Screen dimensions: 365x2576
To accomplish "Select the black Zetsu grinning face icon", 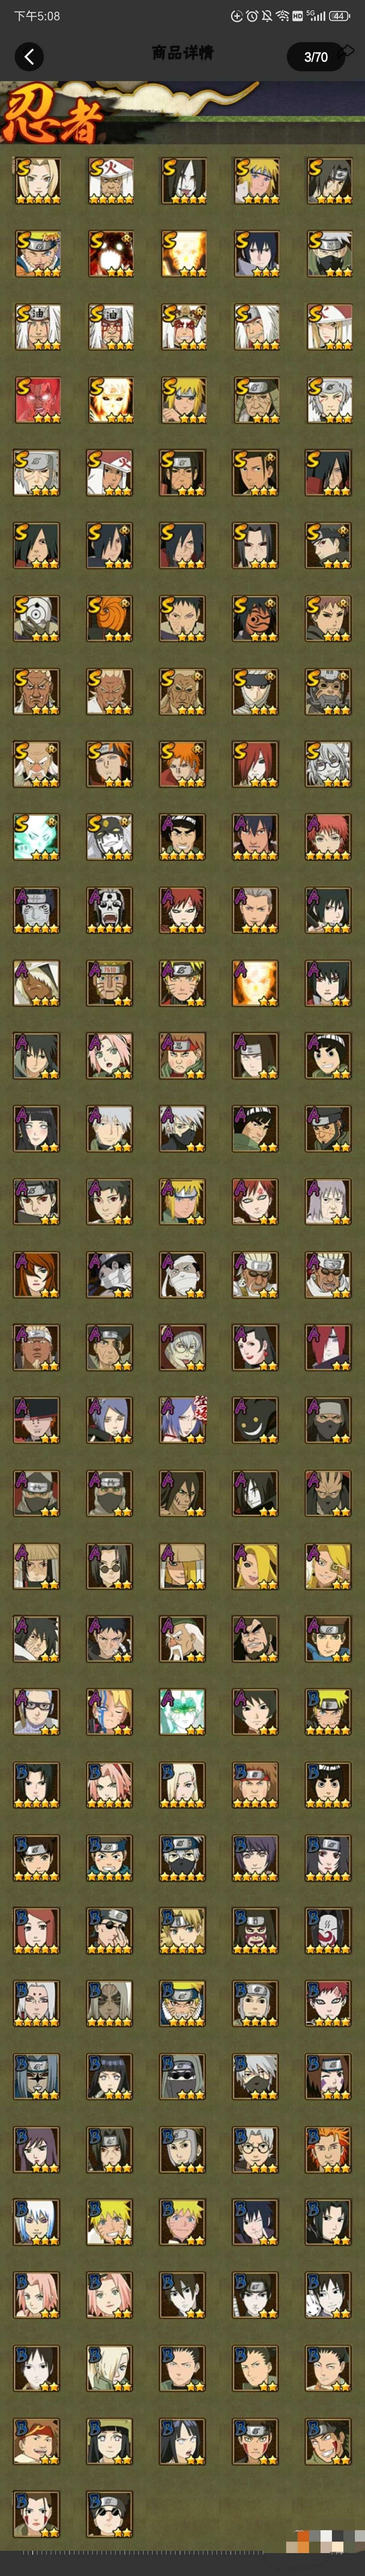I will [x=256, y=1421].
